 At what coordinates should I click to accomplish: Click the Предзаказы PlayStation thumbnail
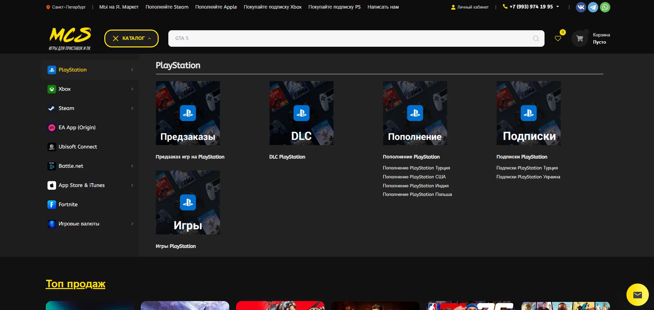188,113
